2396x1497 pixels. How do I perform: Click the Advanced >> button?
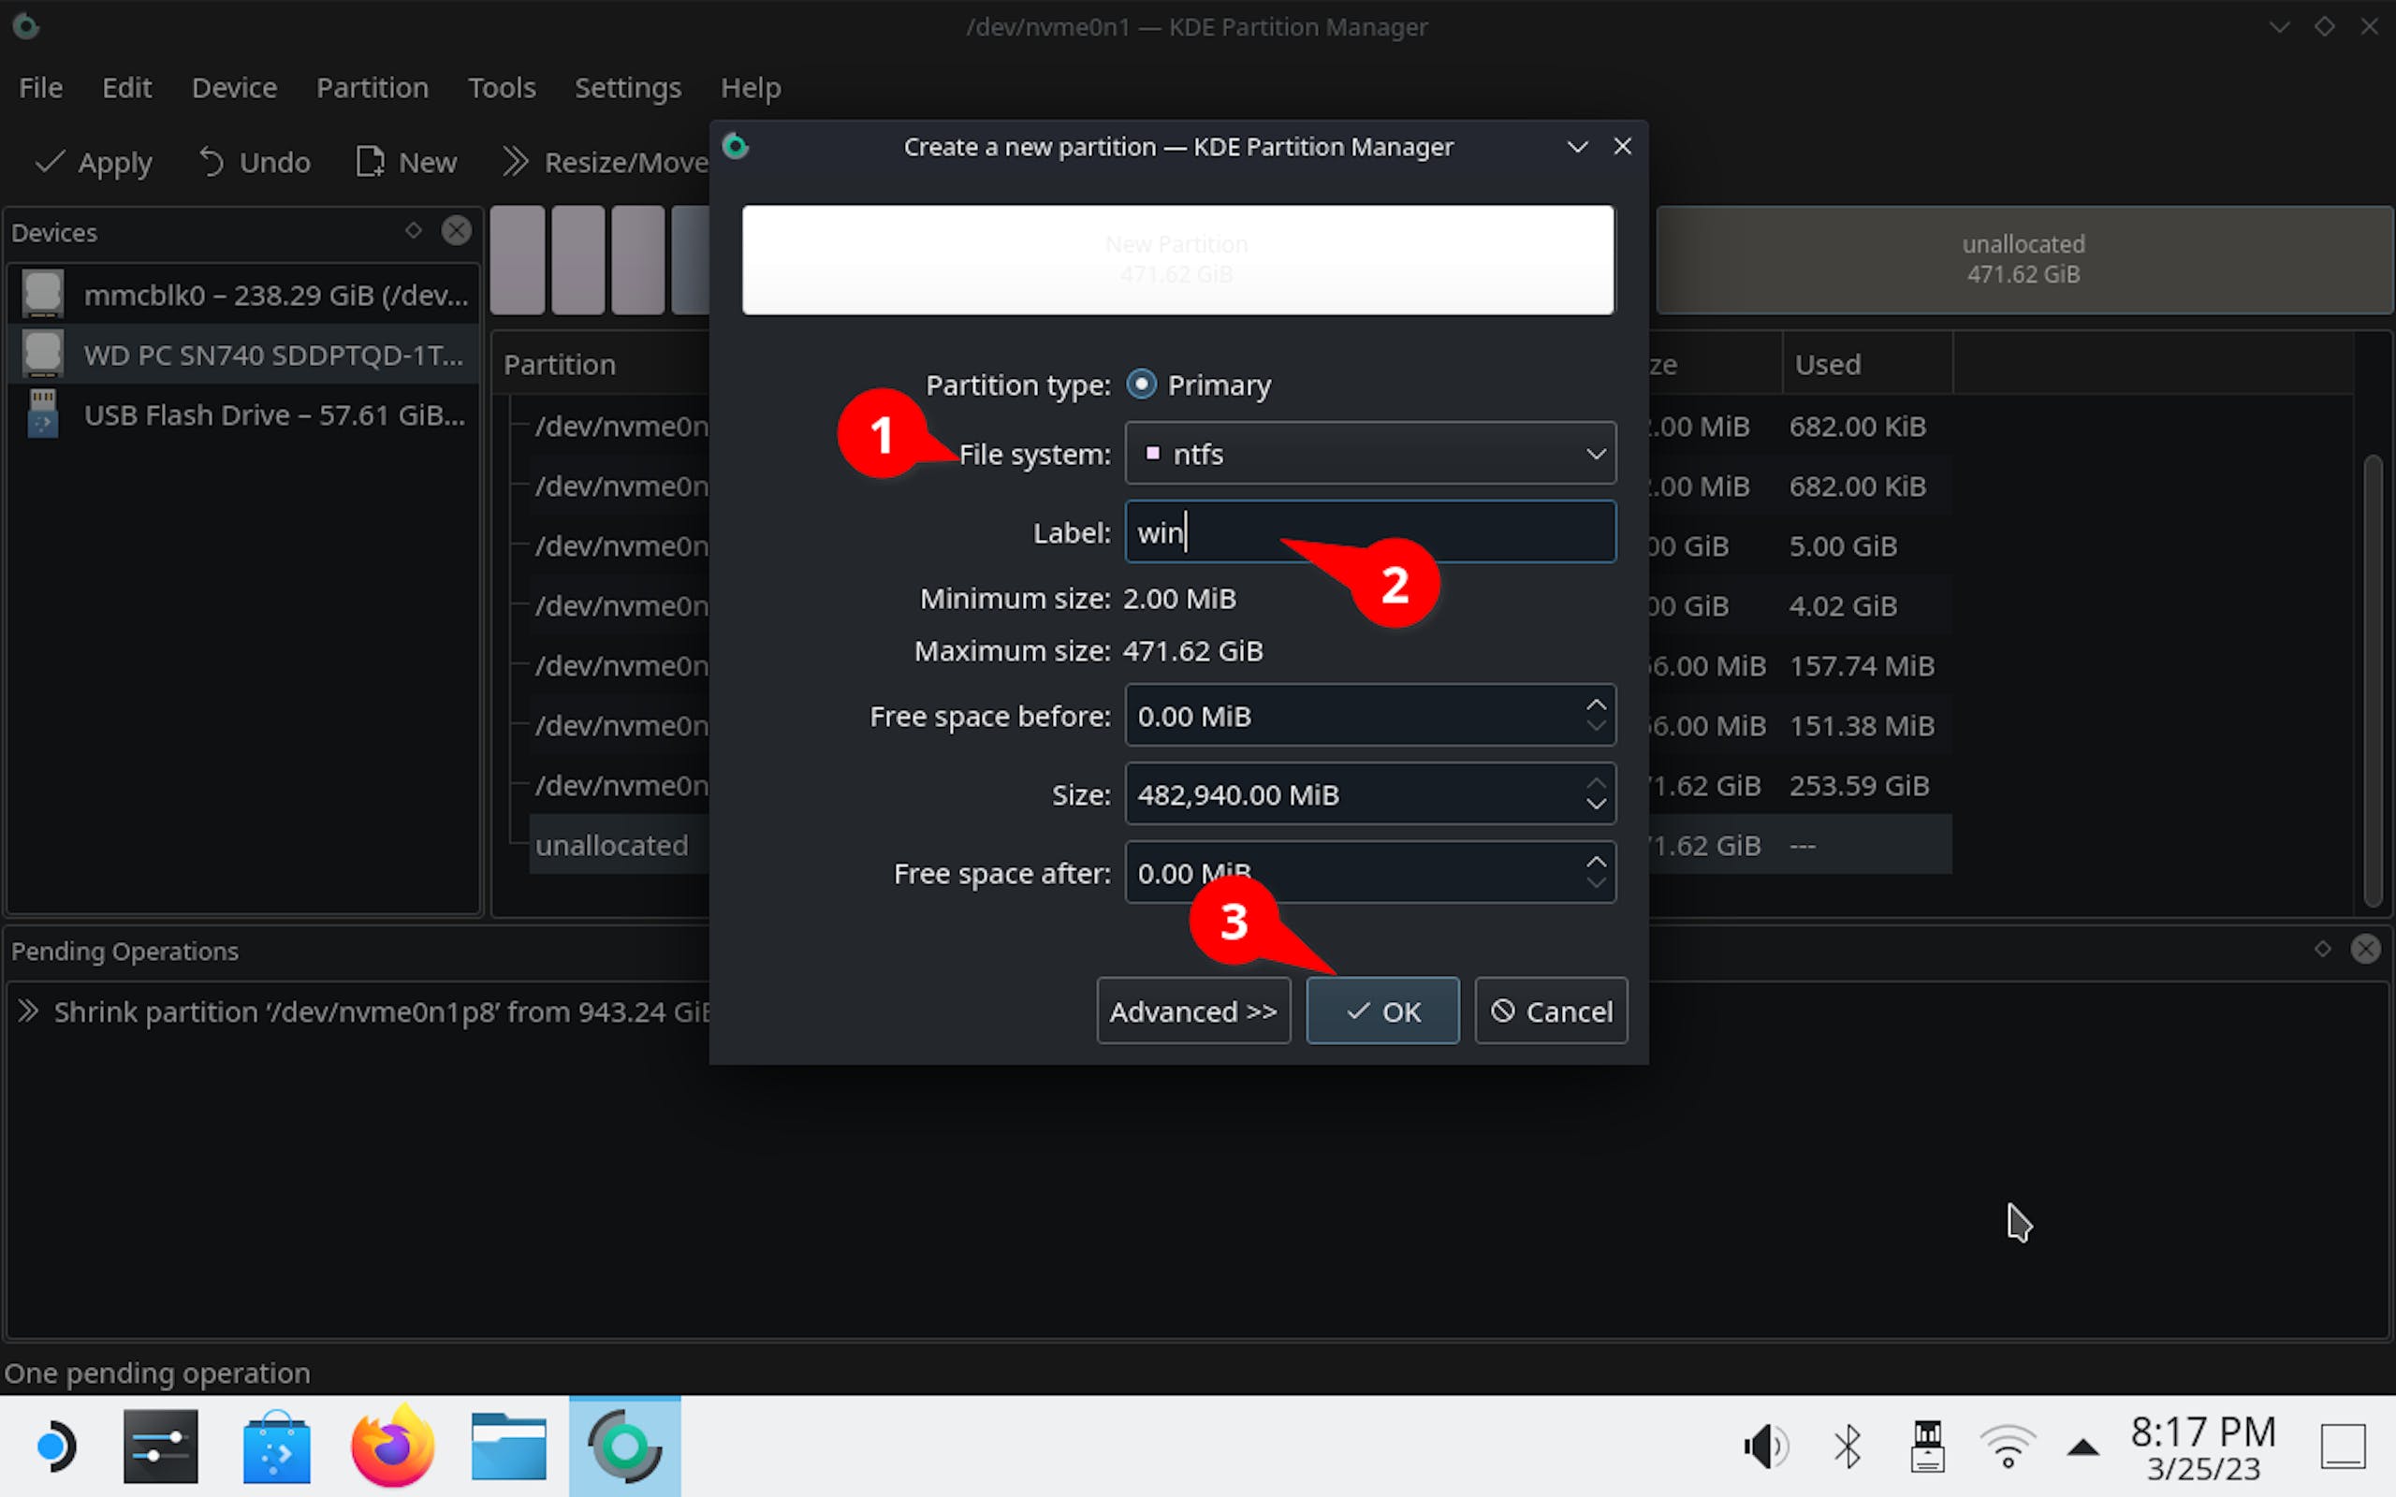pyautogui.click(x=1193, y=1010)
